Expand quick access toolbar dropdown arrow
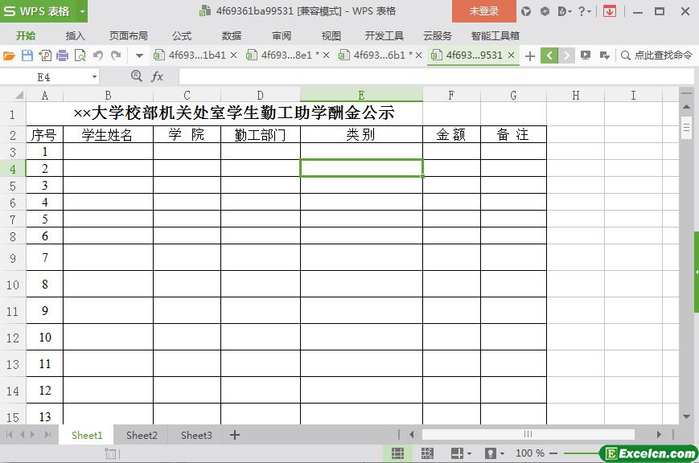This screenshot has width=699, height=463. point(139,55)
